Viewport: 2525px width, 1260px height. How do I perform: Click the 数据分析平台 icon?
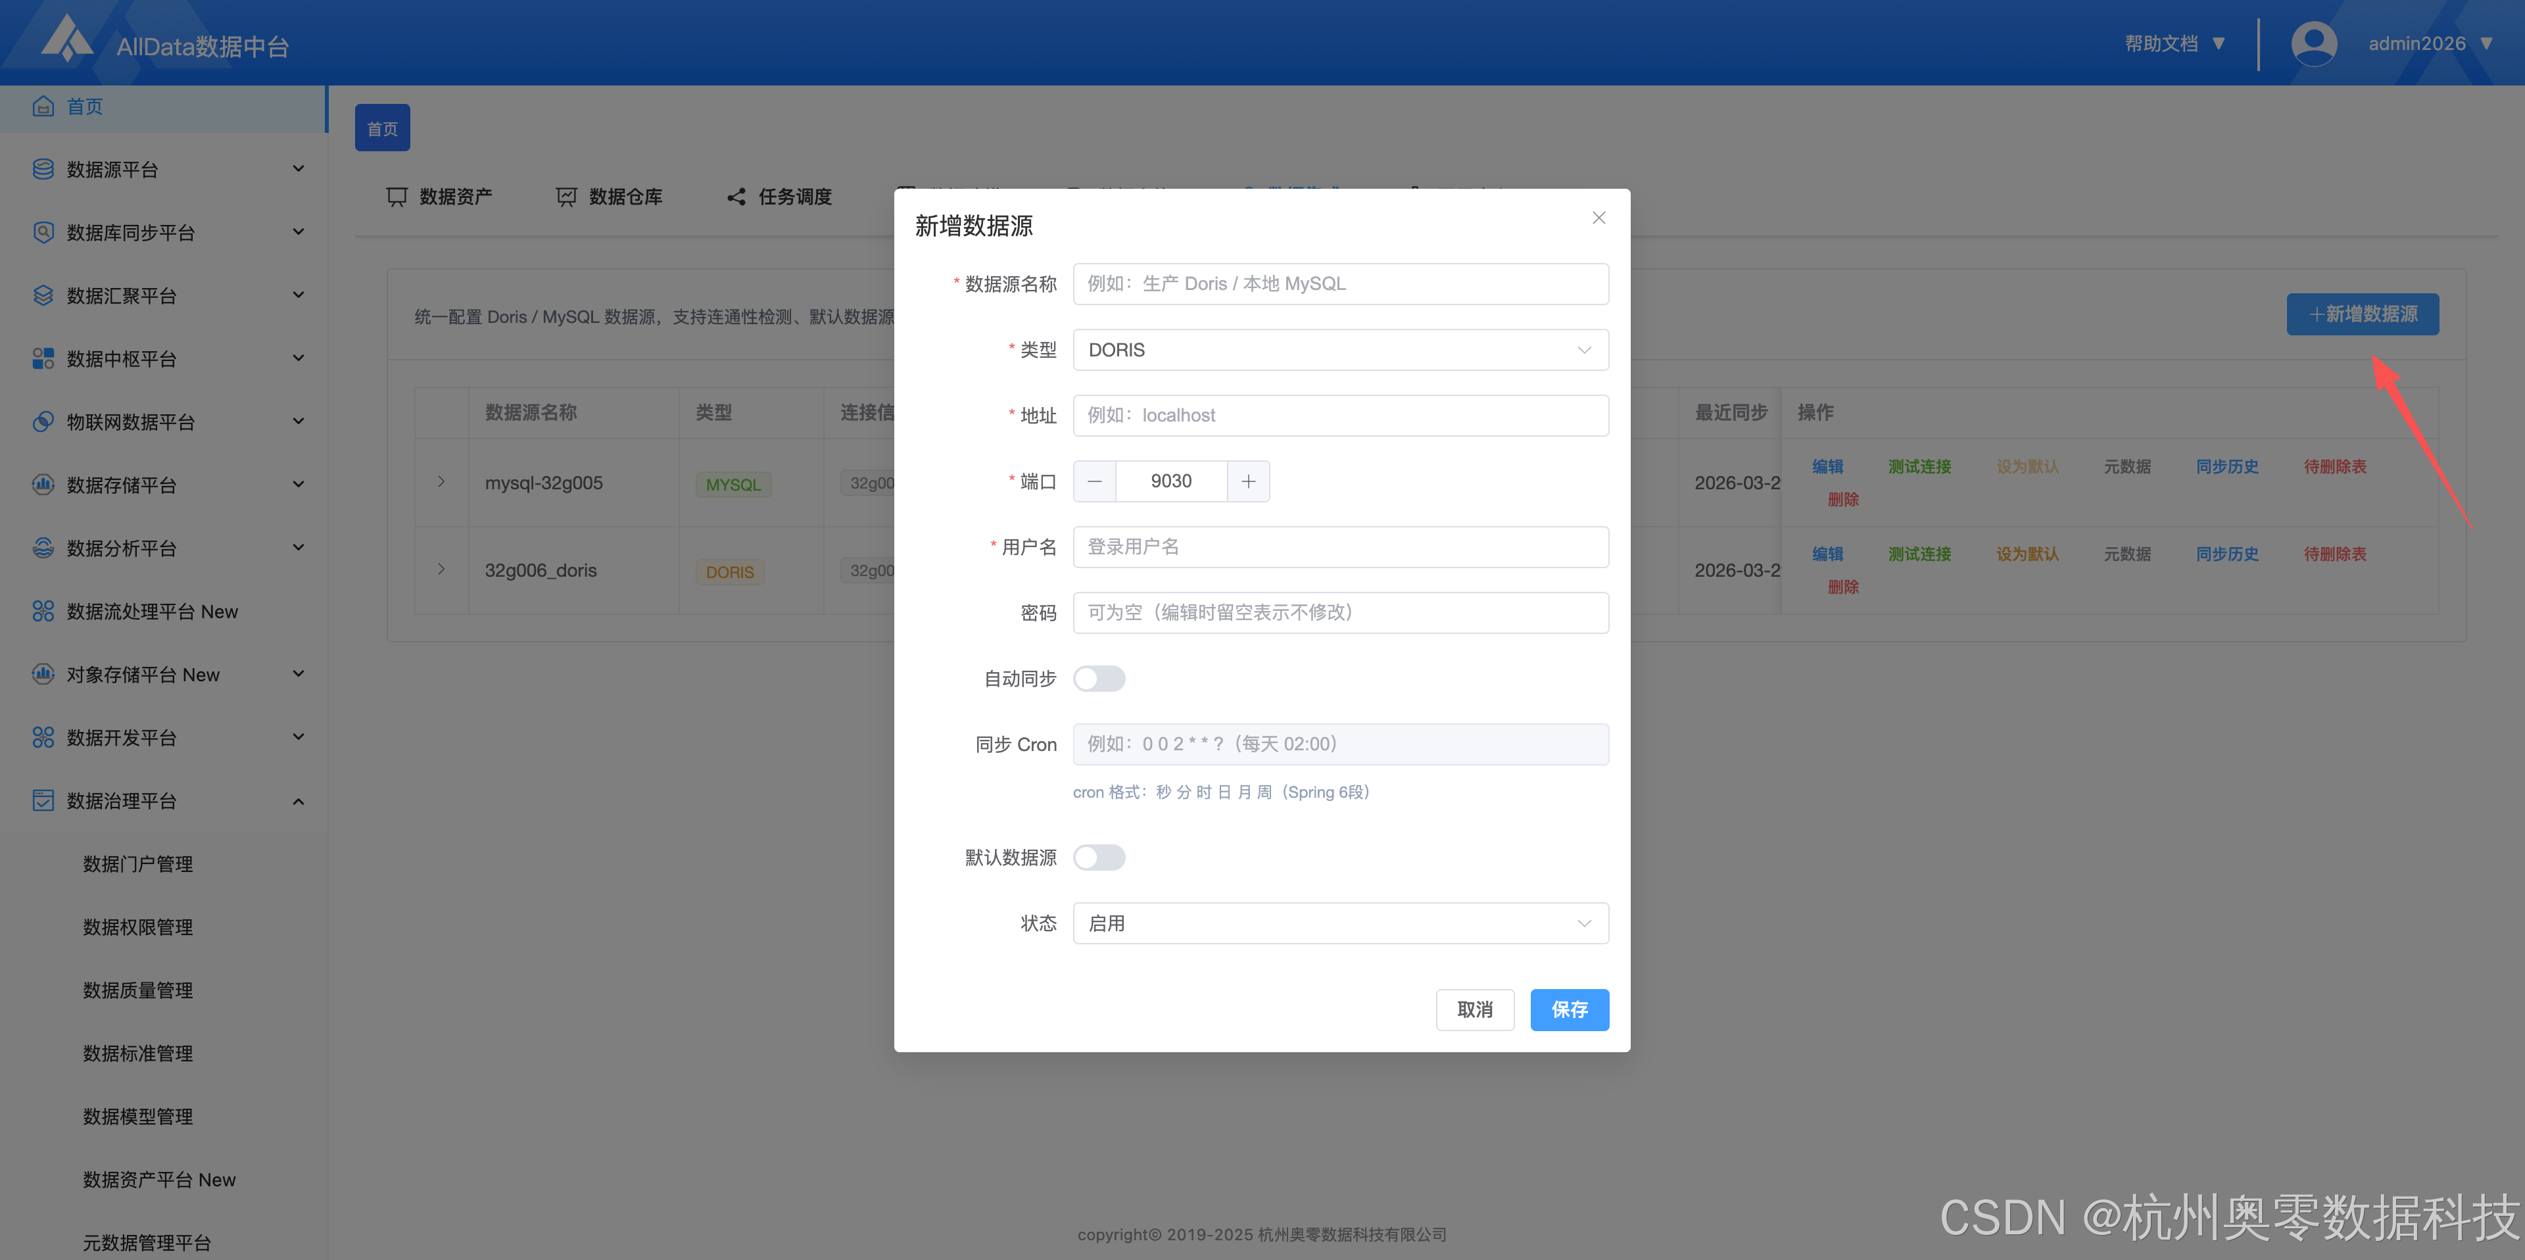[x=43, y=548]
